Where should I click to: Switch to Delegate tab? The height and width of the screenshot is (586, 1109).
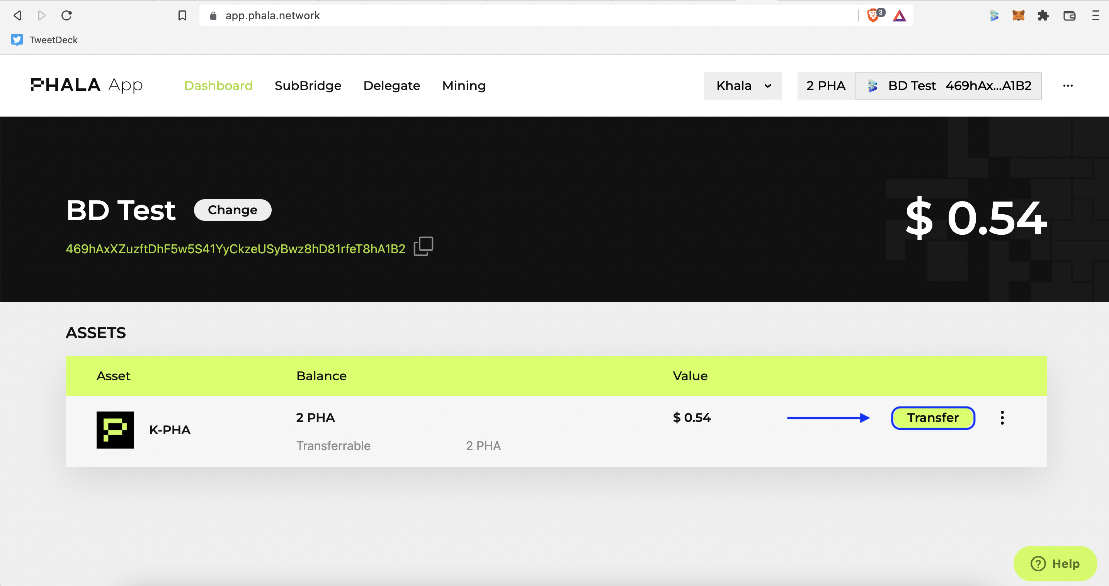pos(392,86)
